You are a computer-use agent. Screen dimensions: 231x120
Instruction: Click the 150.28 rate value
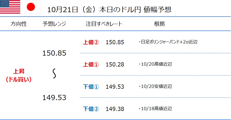pyautogui.click(x=115, y=64)
